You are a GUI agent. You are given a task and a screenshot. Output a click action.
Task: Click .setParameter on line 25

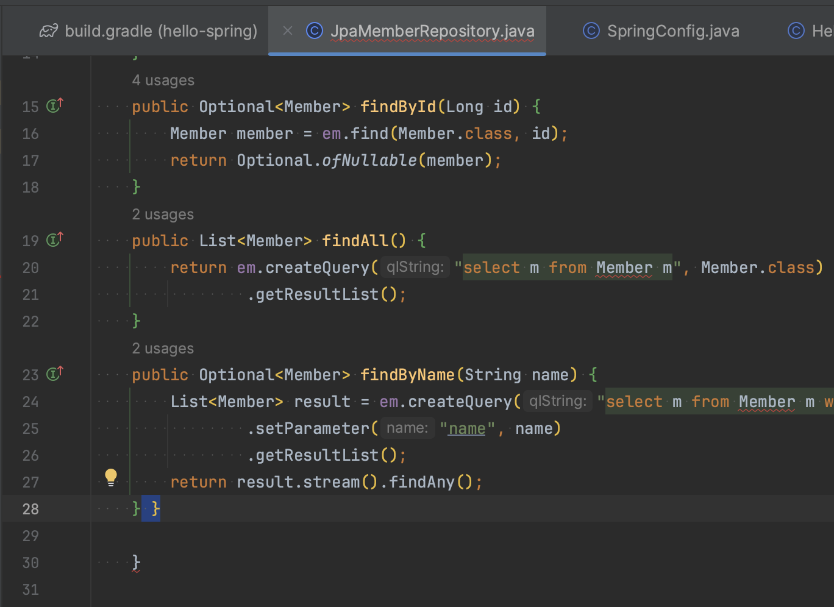[308, 428]
